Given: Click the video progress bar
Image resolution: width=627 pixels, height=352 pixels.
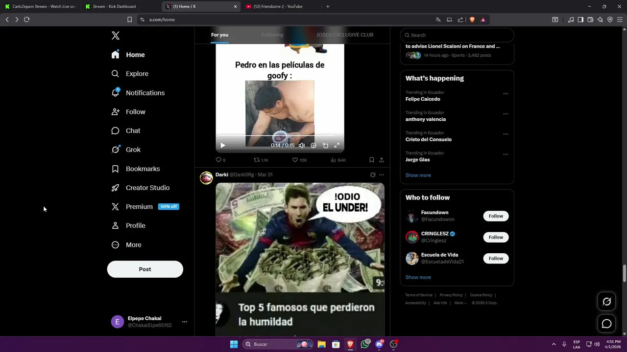Looking at the screenshot, I should tap(280, 135).
